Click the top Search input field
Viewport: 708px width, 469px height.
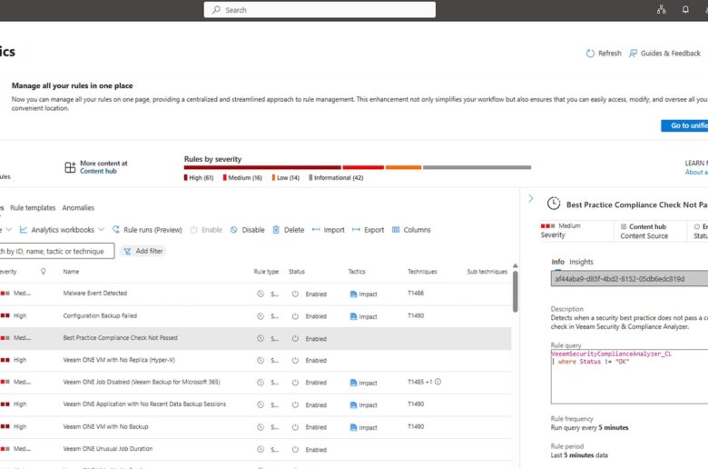click(320, 10)
